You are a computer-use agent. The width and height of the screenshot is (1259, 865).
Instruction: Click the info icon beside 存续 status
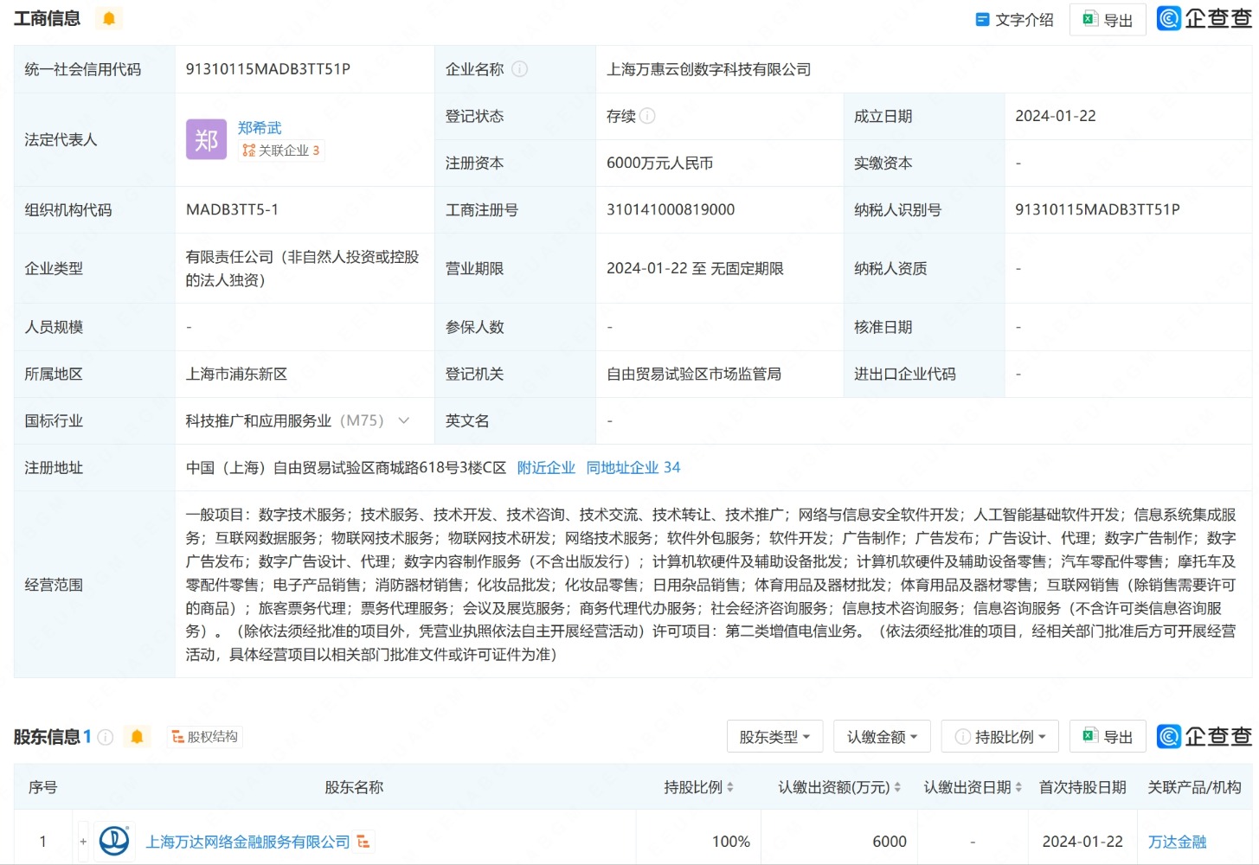coord(647,116)
